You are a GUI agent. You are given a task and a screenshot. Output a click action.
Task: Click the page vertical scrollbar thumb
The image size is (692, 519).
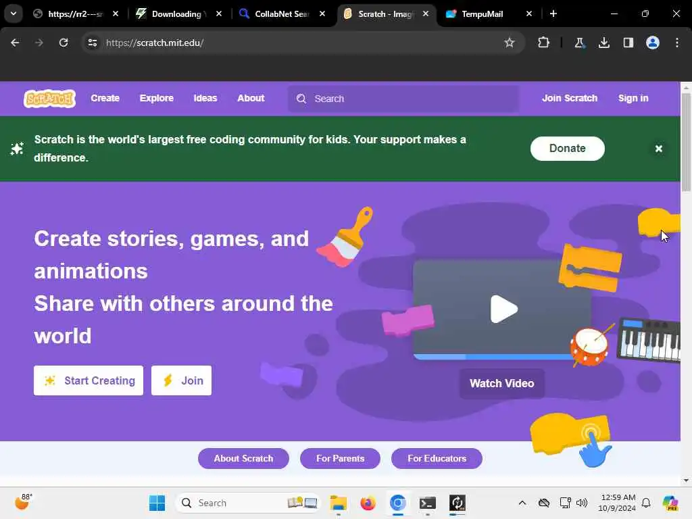pyautogui.click(x=686, y=141)
